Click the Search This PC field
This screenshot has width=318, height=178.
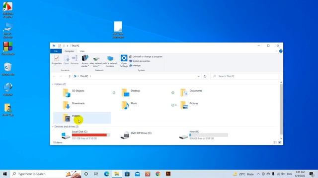245,76
